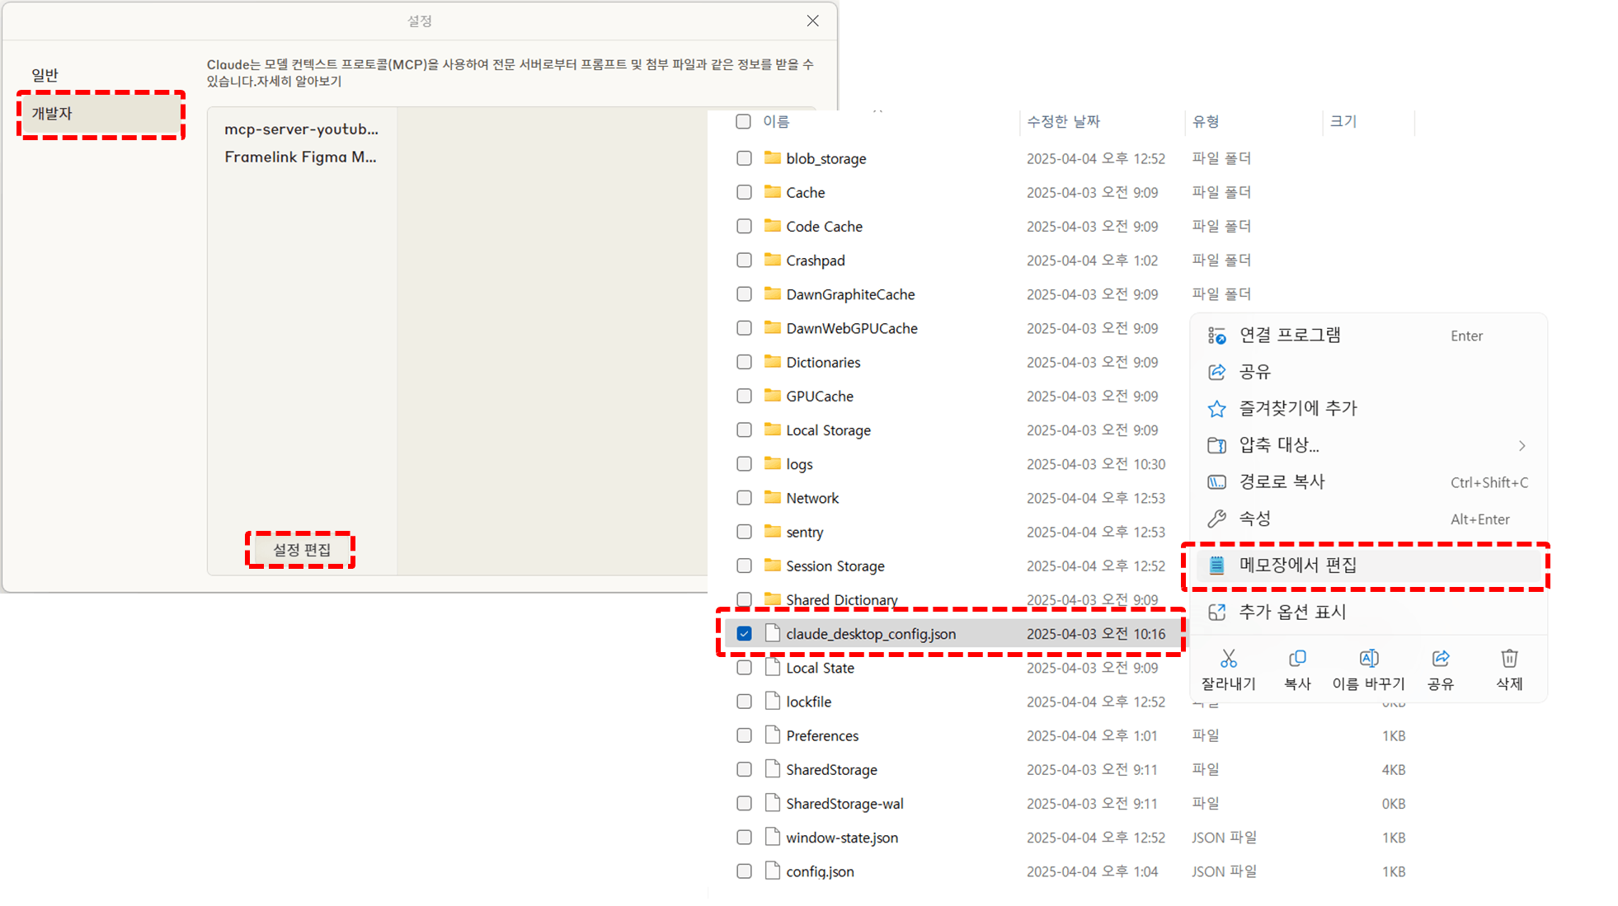This screenshot has height=906, width=1618.
Task: Sort by the date modified column header
Action: [1063, 122]
